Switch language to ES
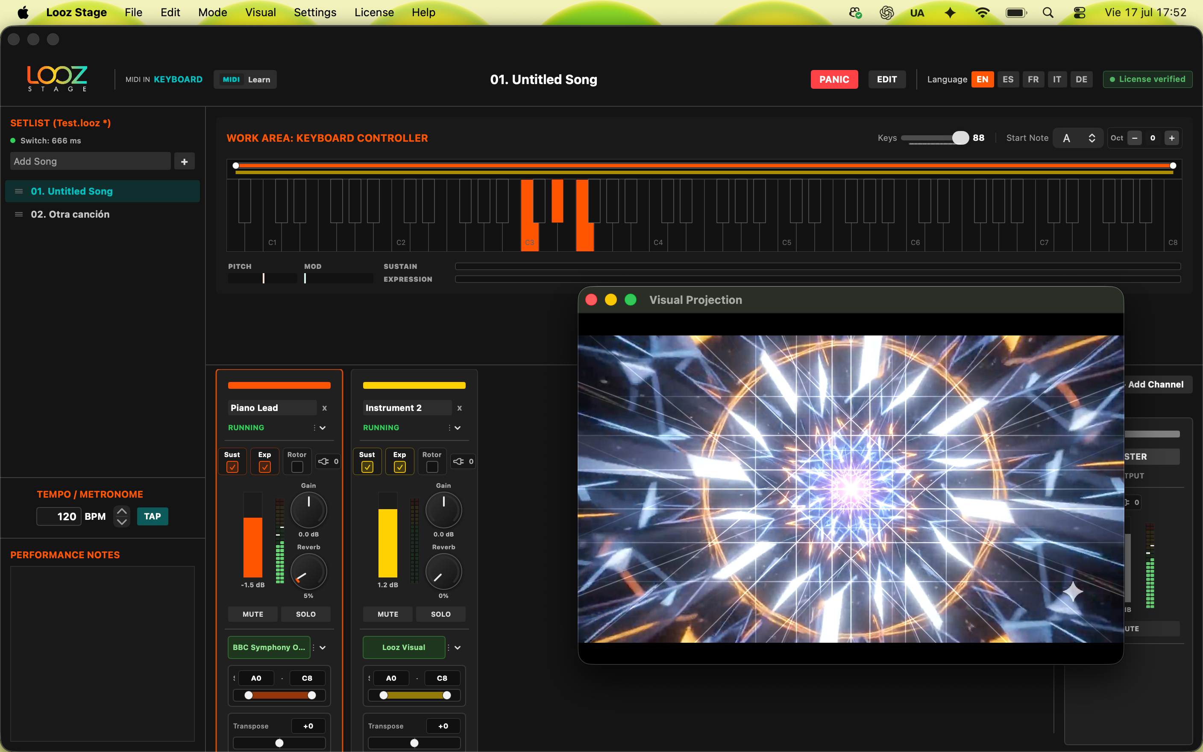This screenshot has width=1203, height=752. click(1008, 79)
